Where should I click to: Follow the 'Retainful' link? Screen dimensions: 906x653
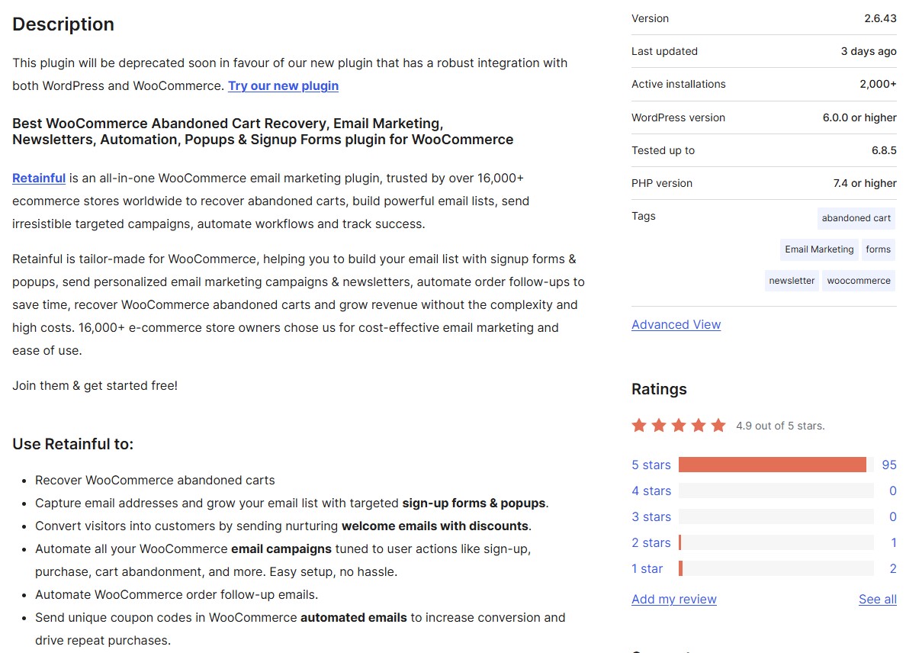pos(38,178)
